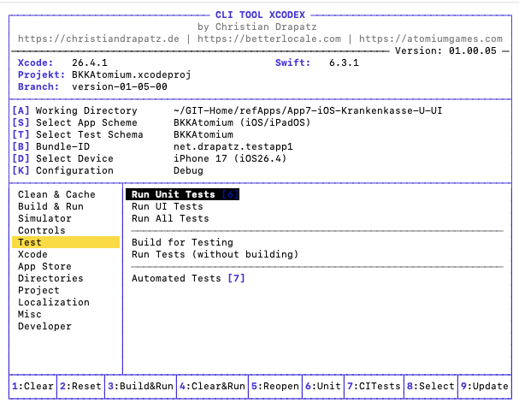Select Directories in the sidebar
The image size is (519, 403).
coord(50,278)
